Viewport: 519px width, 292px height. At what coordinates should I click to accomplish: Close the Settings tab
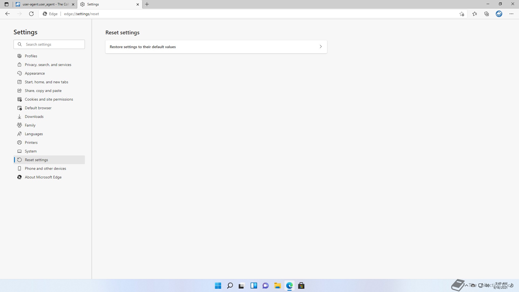point(138,4)
